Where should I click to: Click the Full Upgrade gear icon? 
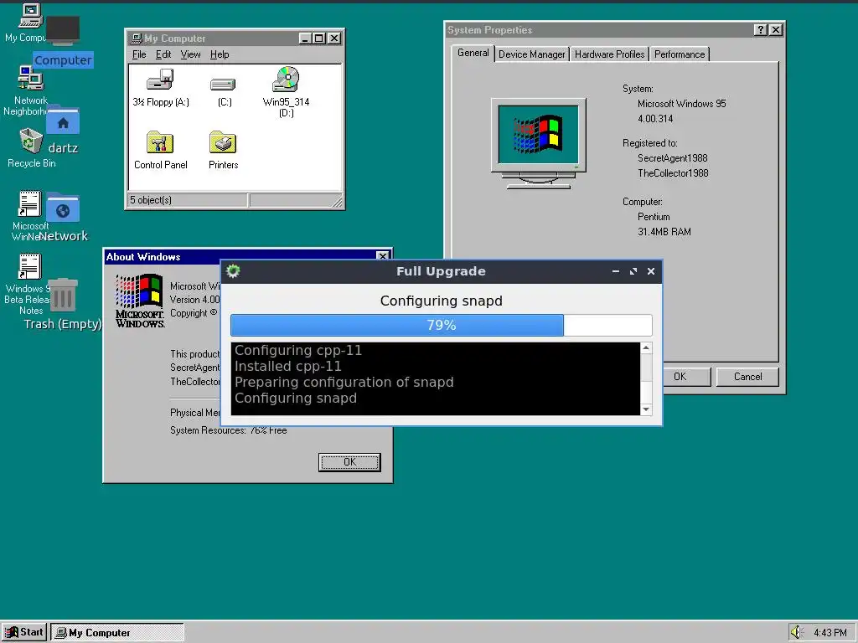233,271
